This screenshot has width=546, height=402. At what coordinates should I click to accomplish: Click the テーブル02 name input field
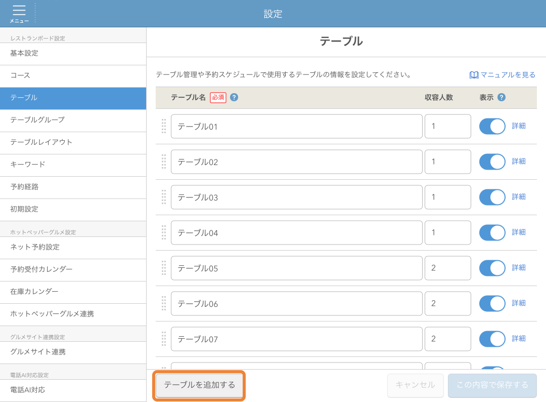[297, 162]
